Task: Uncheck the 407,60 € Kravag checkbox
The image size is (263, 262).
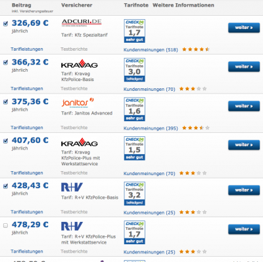Action: point(6,141)
